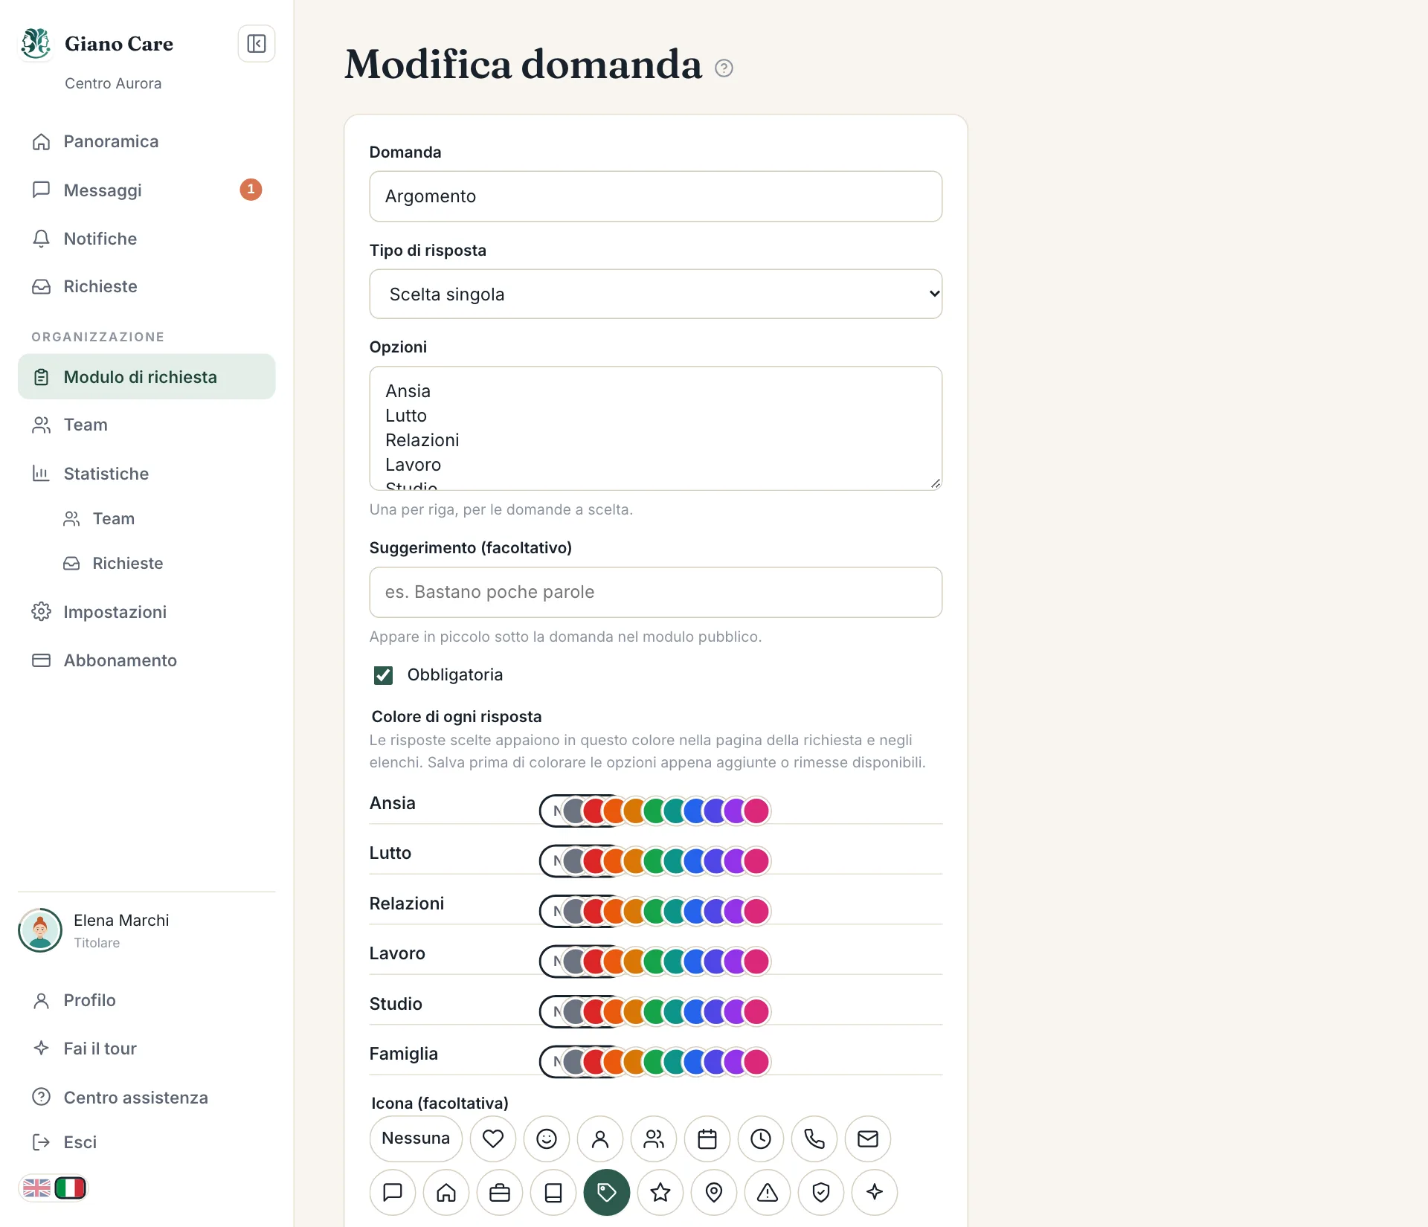This screenshot has height=1227, width=1428.
Task: Click Elena Marchi avatar
Action: point(40,930)
